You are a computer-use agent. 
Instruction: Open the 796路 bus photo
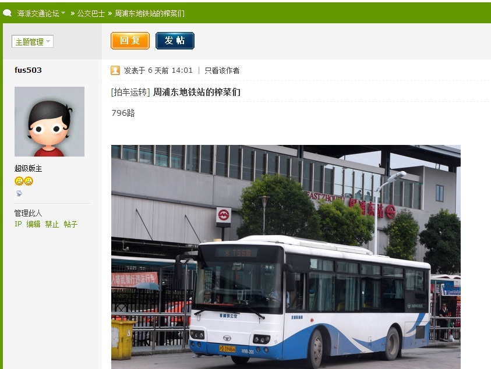[x=286, y=257]
